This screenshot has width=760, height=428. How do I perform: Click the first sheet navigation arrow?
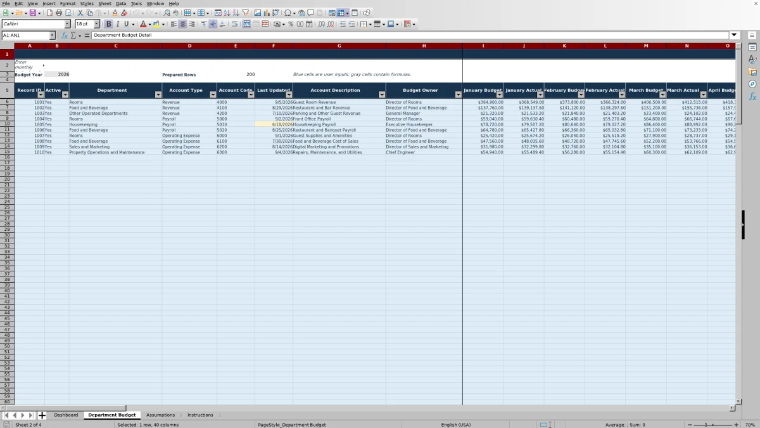6,415
